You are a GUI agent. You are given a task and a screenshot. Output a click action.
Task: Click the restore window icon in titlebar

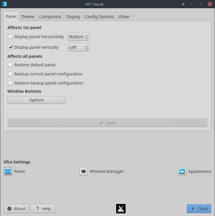click(x=201, y=4)
